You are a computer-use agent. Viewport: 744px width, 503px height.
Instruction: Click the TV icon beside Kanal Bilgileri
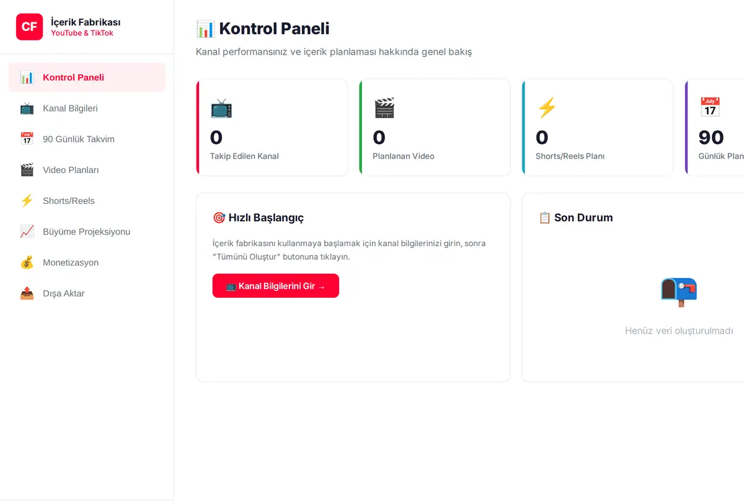[27, 109]
